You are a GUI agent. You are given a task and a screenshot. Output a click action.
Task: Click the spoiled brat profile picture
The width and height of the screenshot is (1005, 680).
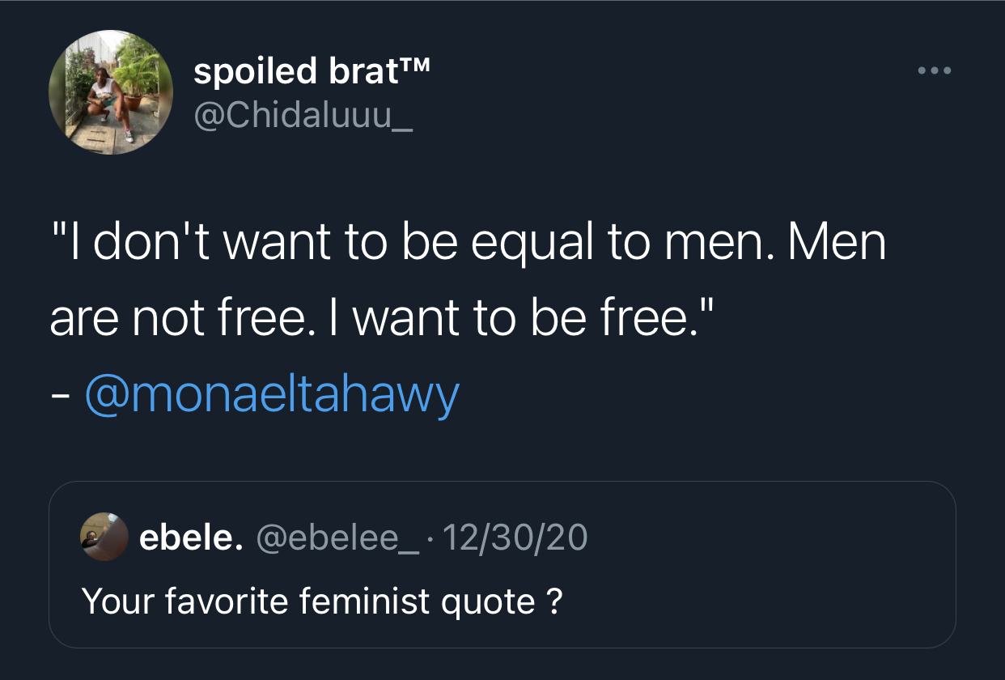pyautogui.click(x=111, y=92)
